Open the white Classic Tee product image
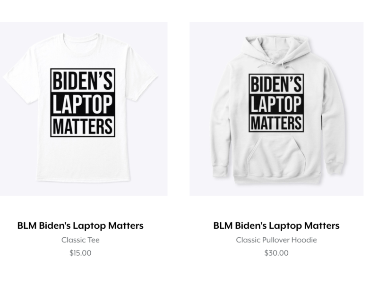378x283 pixels. pyautogui.click(x=84, y=109)
